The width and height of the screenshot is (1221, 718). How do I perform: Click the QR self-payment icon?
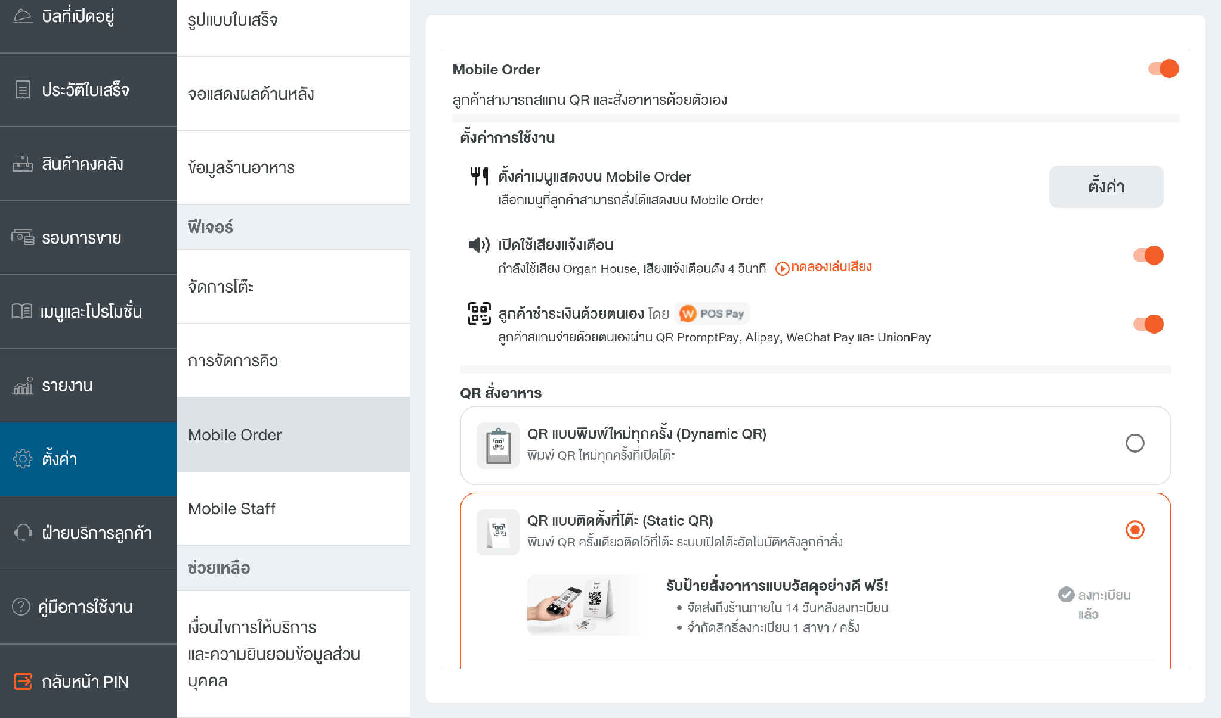click(x=479, y=313)
